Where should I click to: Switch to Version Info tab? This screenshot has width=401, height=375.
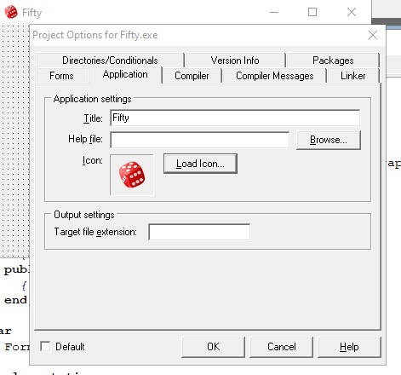click(235, 61)
